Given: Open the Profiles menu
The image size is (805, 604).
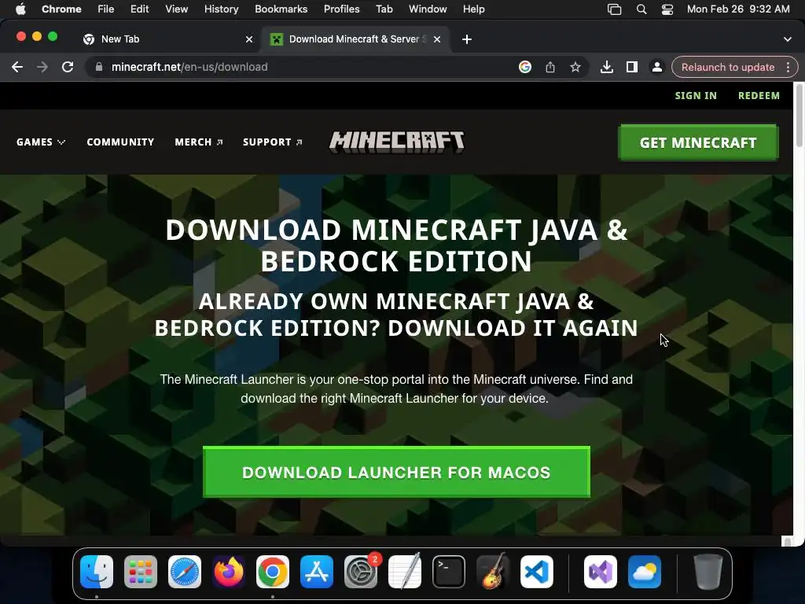Looking at the screenshot, I should click(341, 9).
